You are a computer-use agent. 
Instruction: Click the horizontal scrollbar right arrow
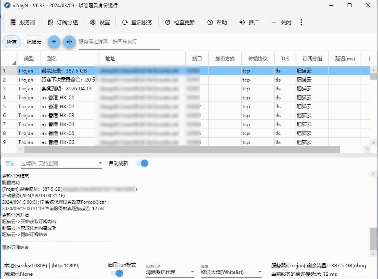[x=367, y=149]
